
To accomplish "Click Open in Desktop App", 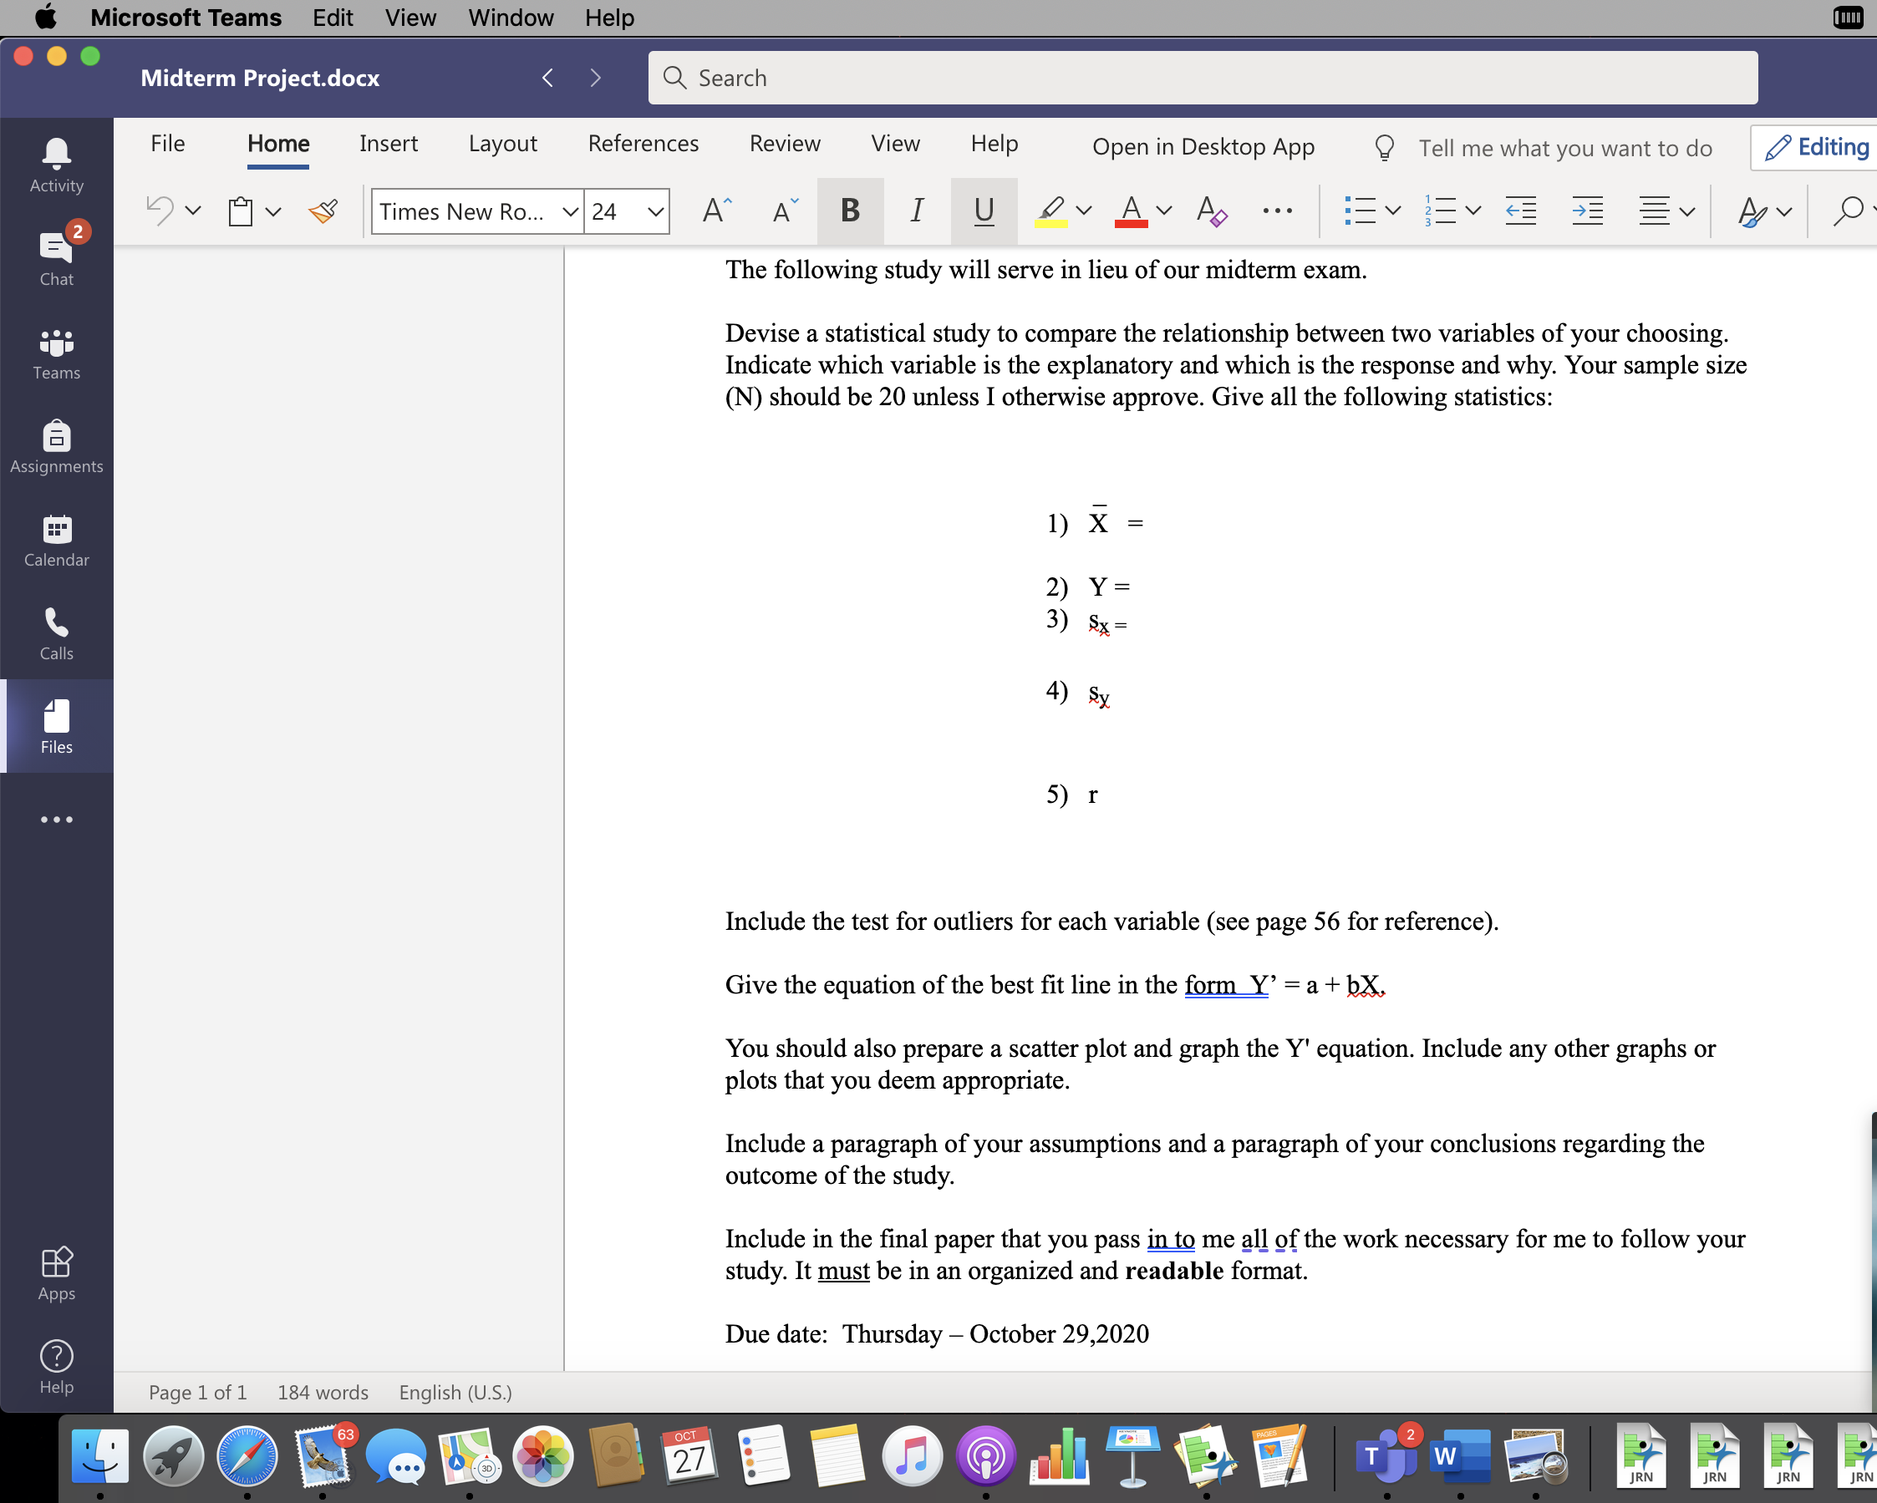I will point(1203,146).
